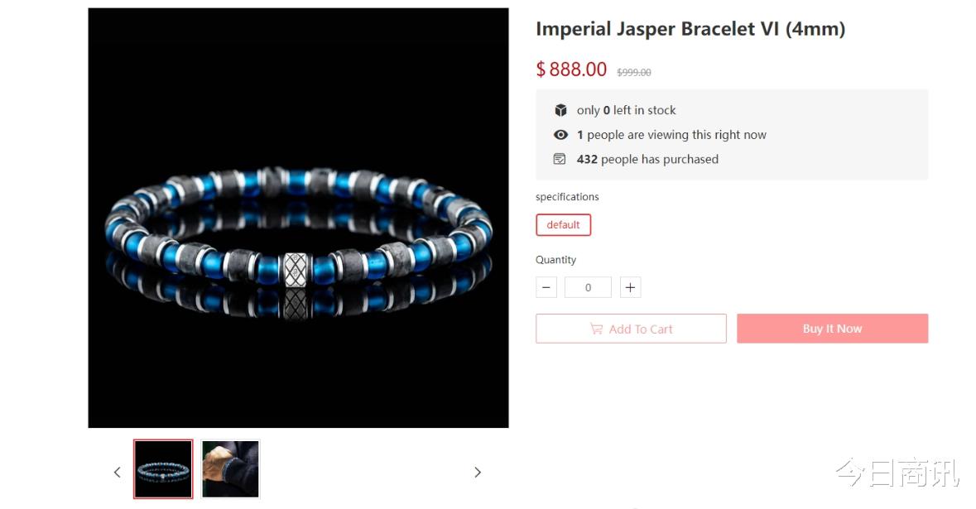Viewport: 976px width, 509px height.
Task: Select the default specification option
Action: (x=563, y=224)
